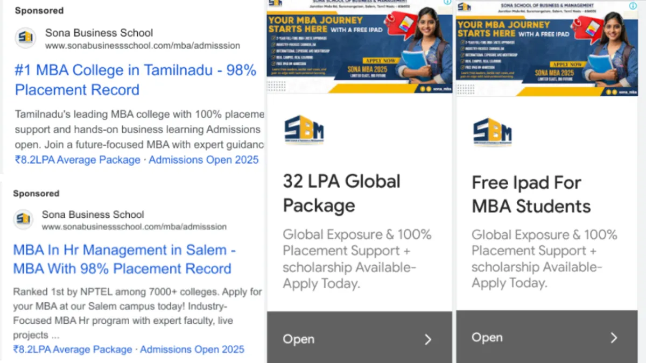
Task: Click the top ad URL ending in mba/admisssion
Action: pyautogui.click(x=143, y=46)
